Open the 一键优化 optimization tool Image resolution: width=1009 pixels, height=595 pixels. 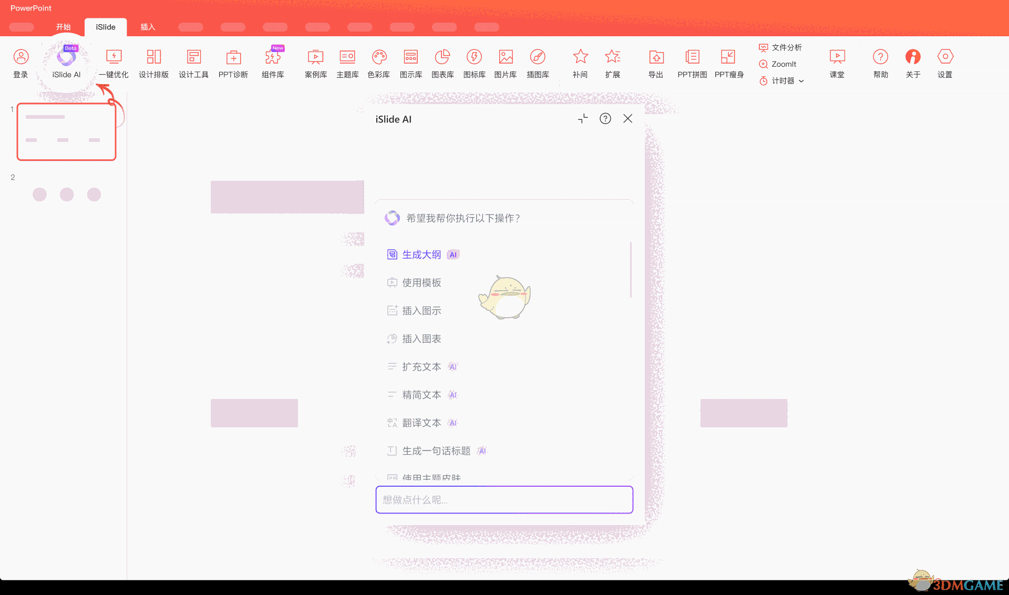pos(114,63)
